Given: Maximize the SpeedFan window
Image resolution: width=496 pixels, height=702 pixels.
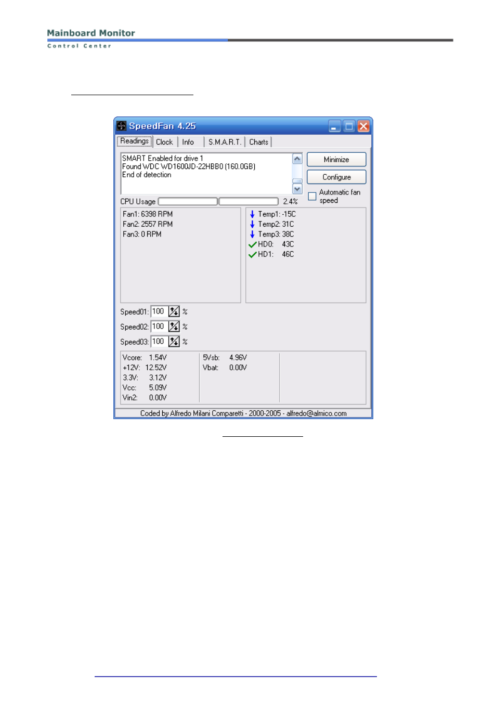Looking at the screenshot, I should 349,126.
